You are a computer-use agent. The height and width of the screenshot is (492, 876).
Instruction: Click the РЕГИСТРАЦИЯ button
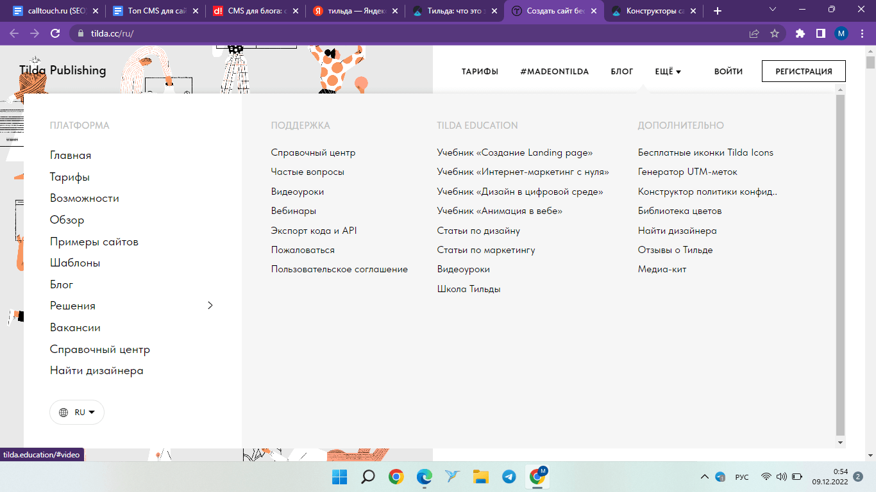click(x=804, y=71)
